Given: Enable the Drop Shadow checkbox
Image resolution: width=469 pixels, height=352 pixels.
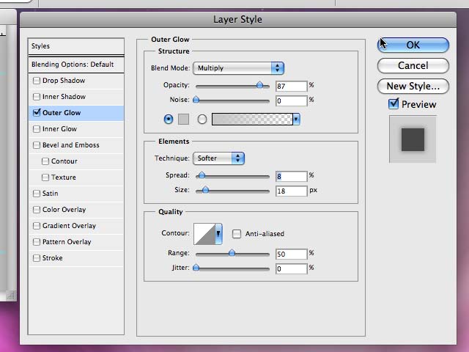Looking at the screenshot, I should tap(37, 81).
